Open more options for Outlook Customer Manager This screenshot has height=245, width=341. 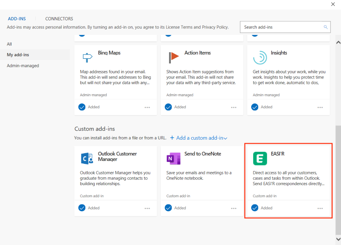click(147, 208)
